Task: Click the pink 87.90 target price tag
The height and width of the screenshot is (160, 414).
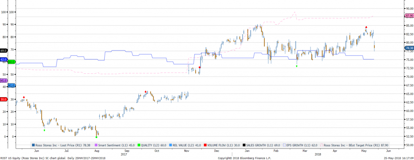Action: coord(409,16)
